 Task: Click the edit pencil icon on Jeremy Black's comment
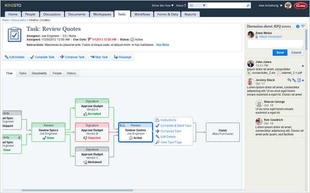294,80
